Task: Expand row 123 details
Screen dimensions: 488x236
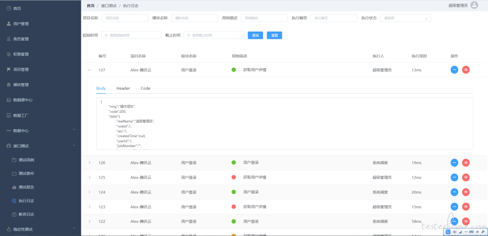Action: [x=89, y=207]
